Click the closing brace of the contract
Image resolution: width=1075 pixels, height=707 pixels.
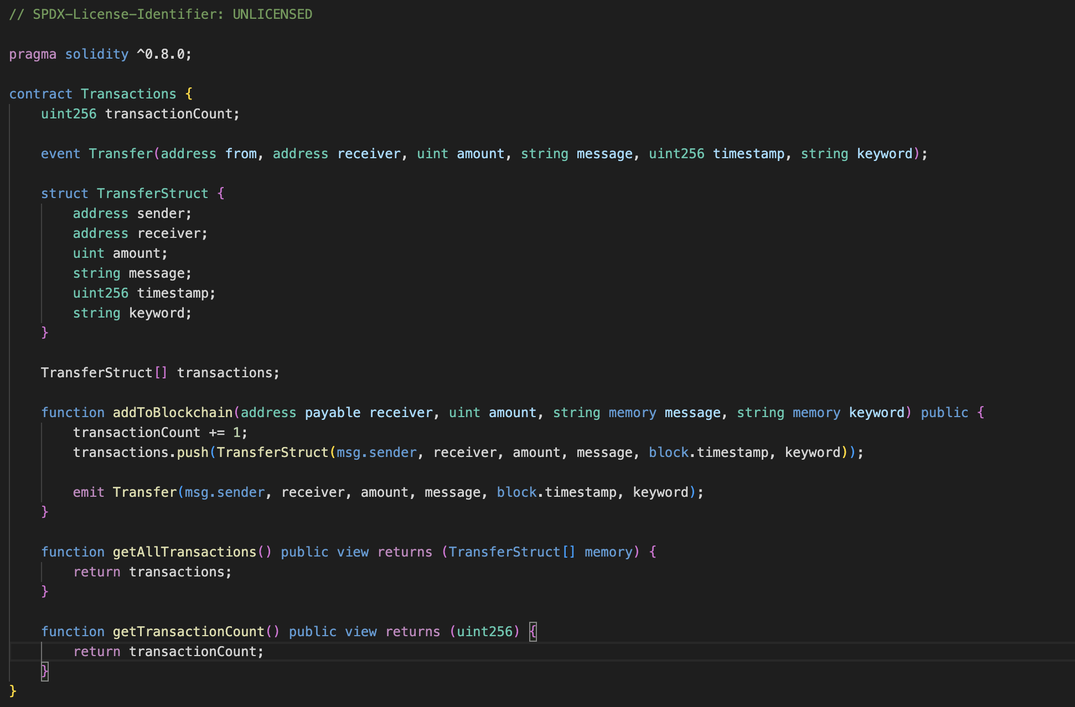coord(14,691)
